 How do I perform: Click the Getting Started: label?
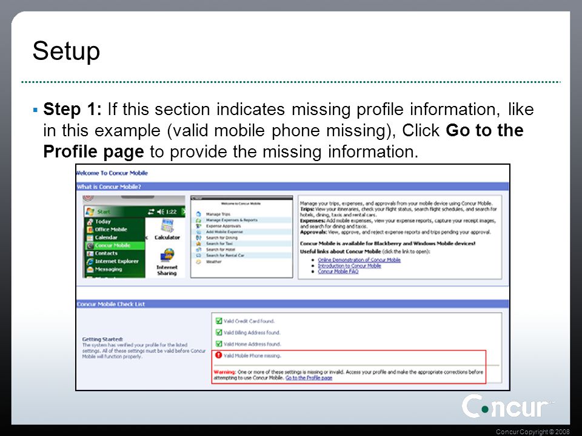tap(102, 339)
